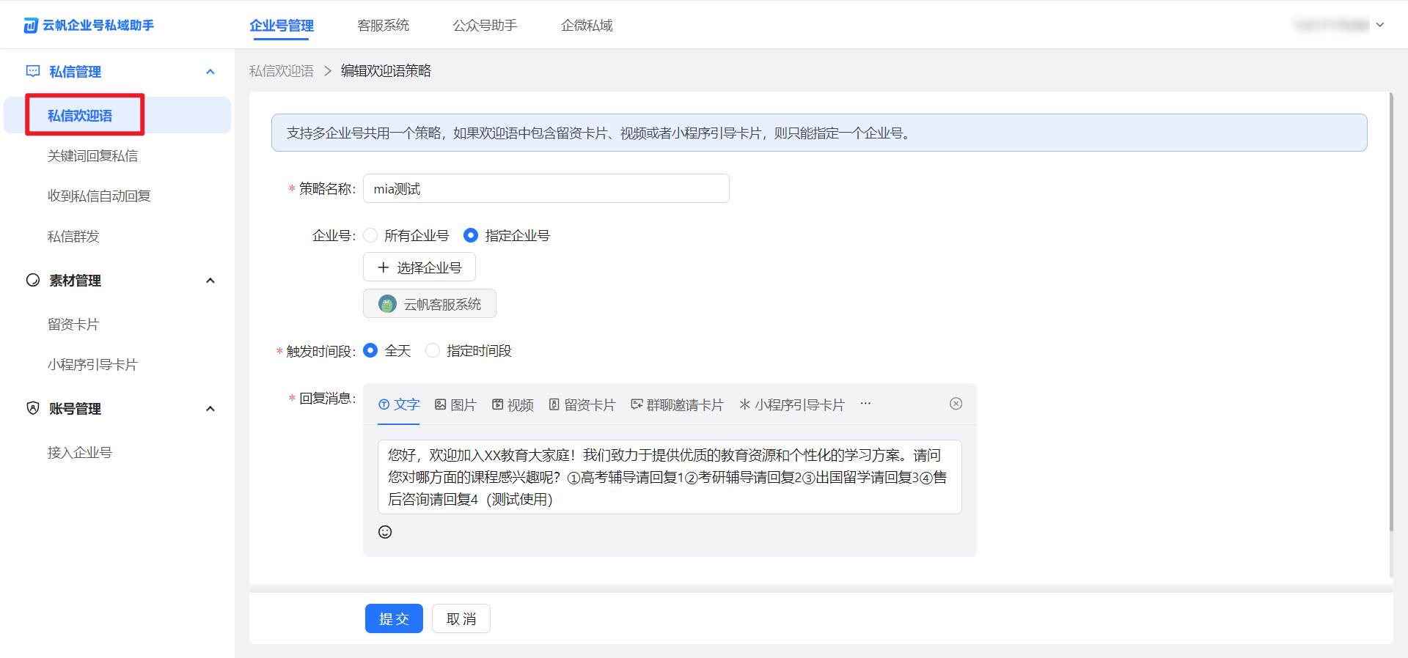Switch to the 公众号助手 top tab
Image resolution: width=1408 pixels, height=658 pixels.
[485, 26]
